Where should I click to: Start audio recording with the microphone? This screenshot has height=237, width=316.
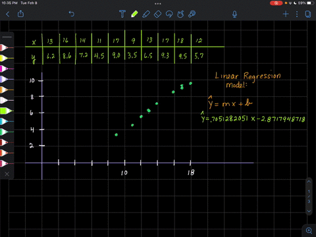coord(234,14)
